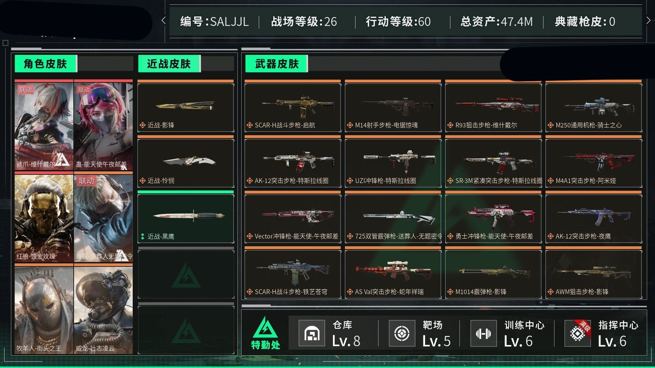
Task: Select the 近战-影锋 knife skin
Action: click(x=186, y=107)
